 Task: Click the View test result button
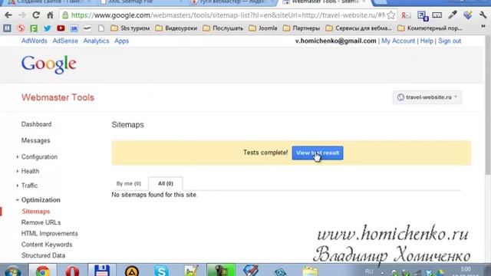tap(318, 153)
